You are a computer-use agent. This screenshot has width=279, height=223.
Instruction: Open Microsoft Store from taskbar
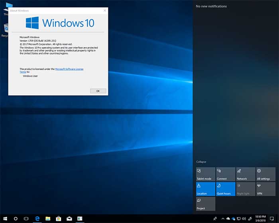(58, 219)
